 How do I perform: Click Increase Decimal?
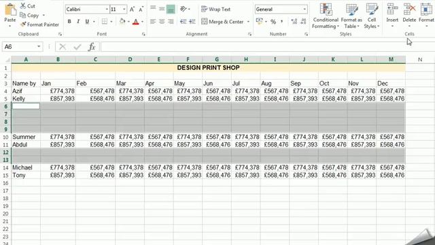point(294,21)
